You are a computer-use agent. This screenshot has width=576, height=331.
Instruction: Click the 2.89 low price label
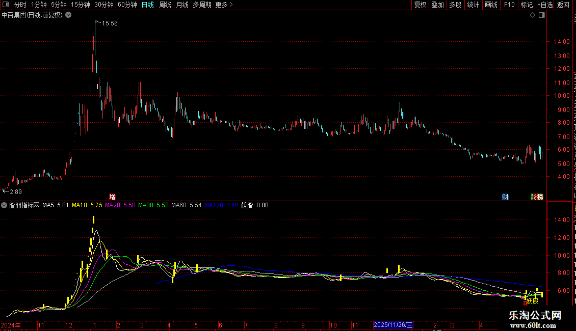click(x=16, y=191)
